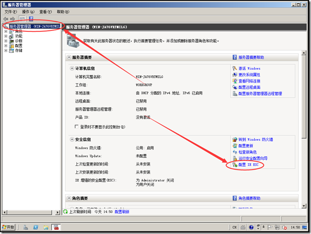Image resolution: width=311 pixels, height=234 pixels.
Task: Open Server Manager from taskbar quick launch
Action: click(26, 227)
